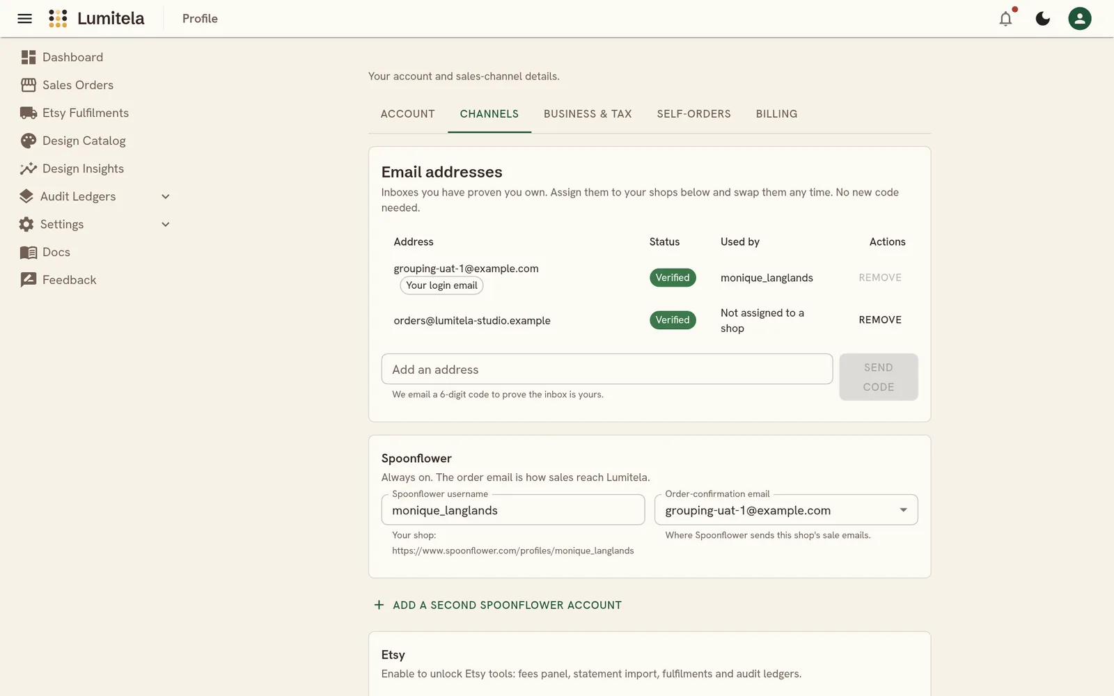Click the Audit Ledgers layers icon
Screen dimensions: 1114x696
[26, 196]
